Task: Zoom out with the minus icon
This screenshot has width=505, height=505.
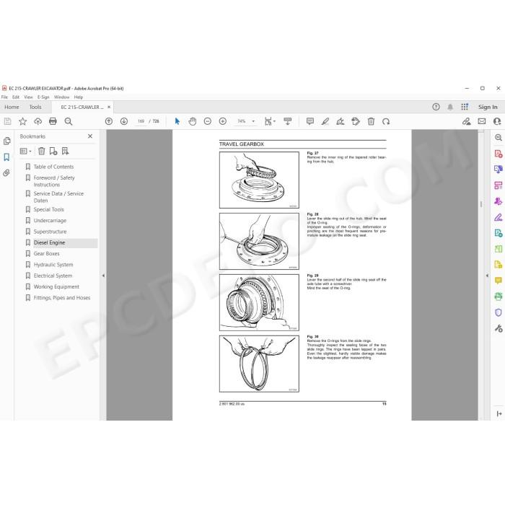Action: coord(208,121)
